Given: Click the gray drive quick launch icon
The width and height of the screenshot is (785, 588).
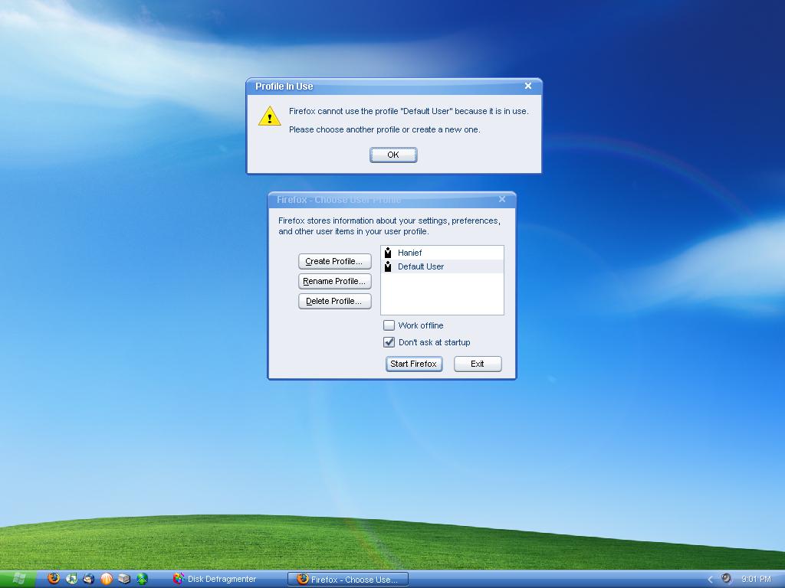Looking at the screenshot, I should [124, 579].
